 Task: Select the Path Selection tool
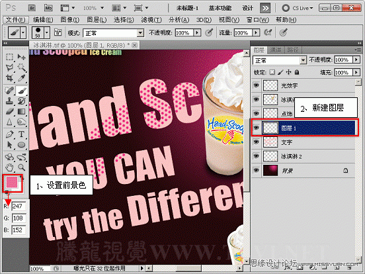pyautogui.click(x=9, y=145)
